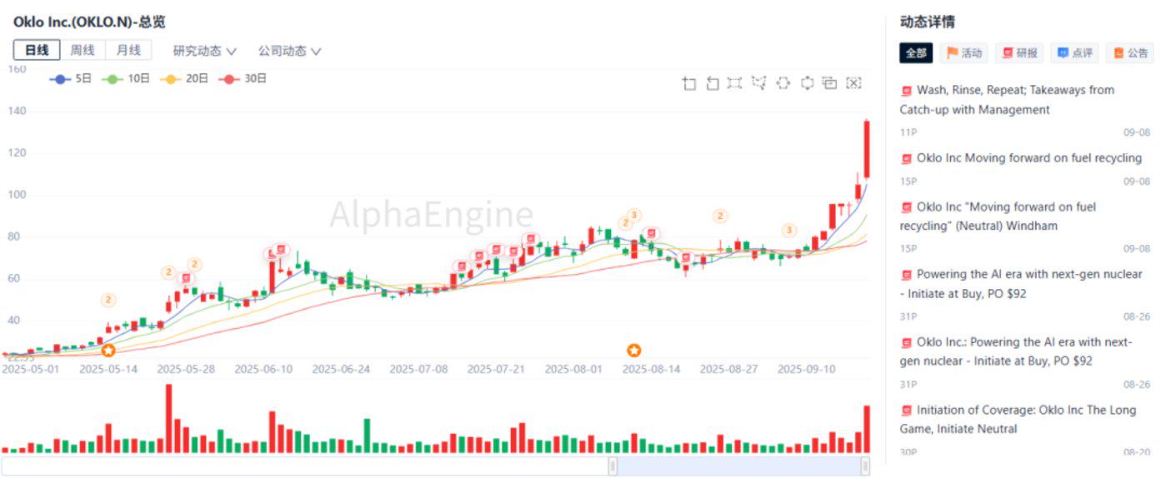This screenshot has height=478, width=1166.
Task: Click the clear selection icon
Action: tap(853, 83)
